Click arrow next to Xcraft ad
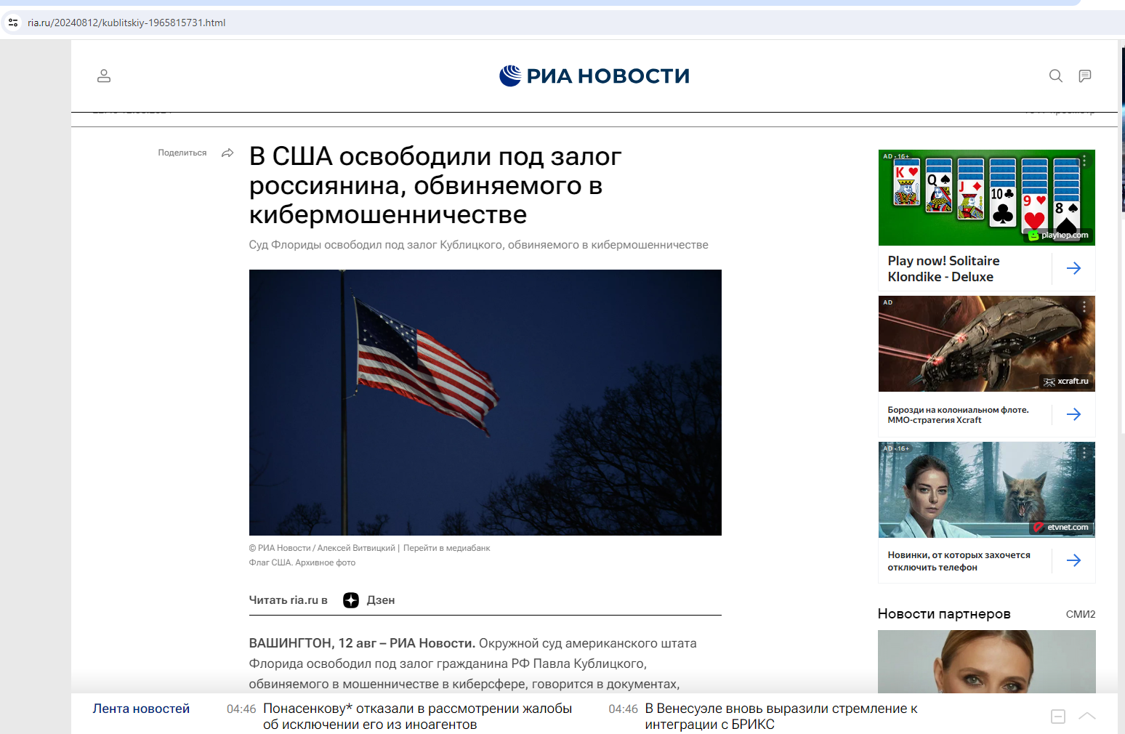 [1073, 414]
